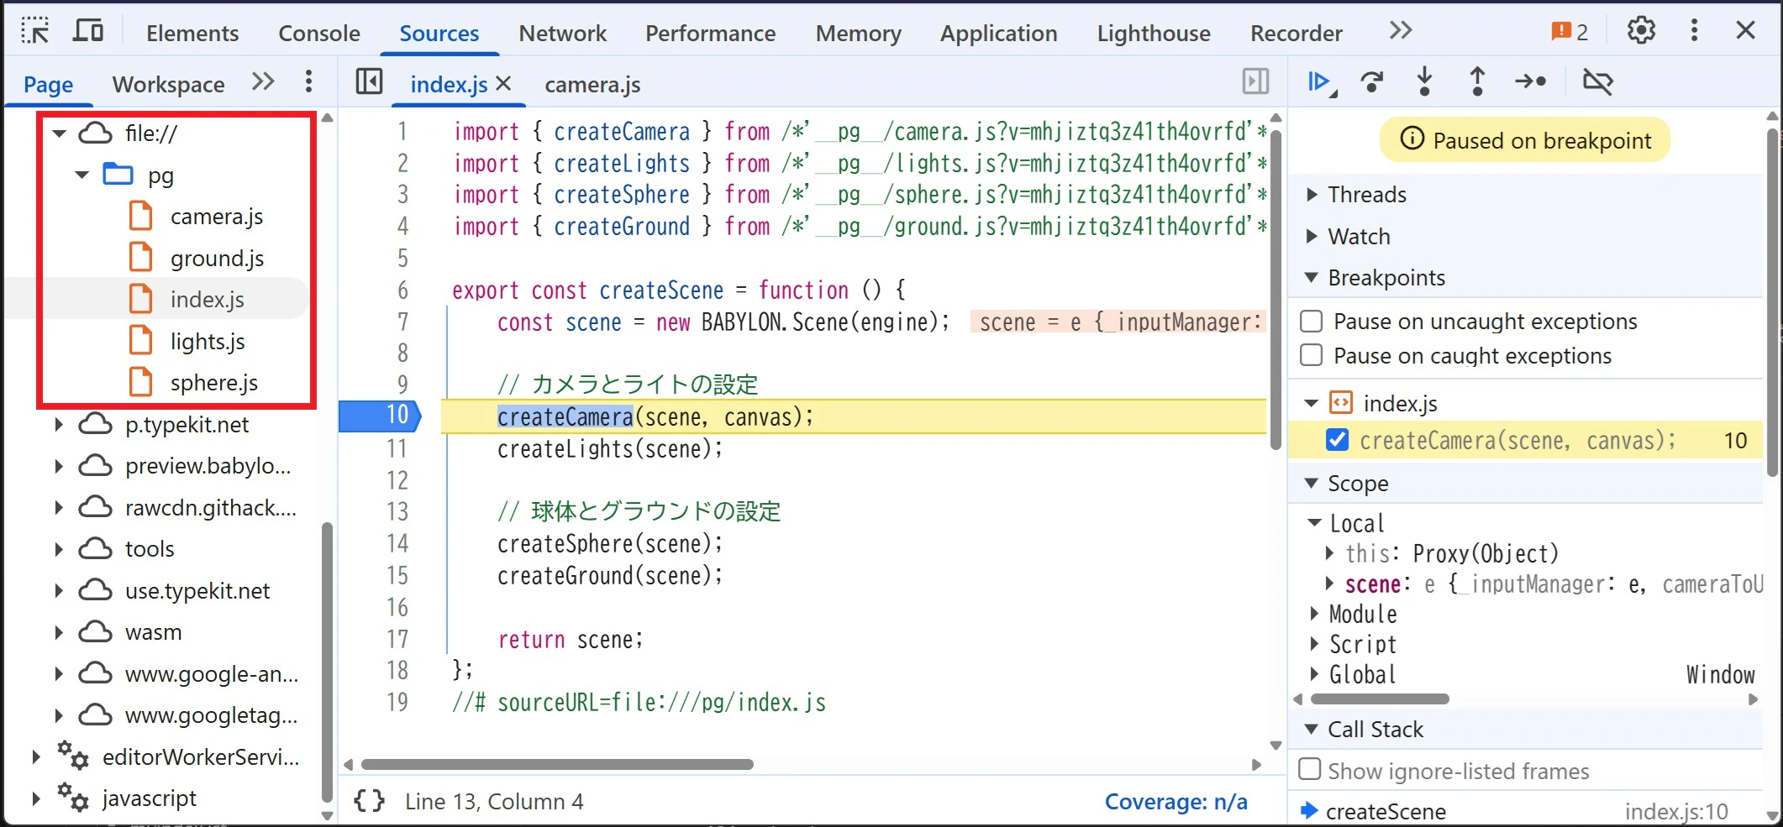The height and width of the screenshot is (827, 1783).
Task: Expand the Watch section
Action: (x=1312, y=236)
